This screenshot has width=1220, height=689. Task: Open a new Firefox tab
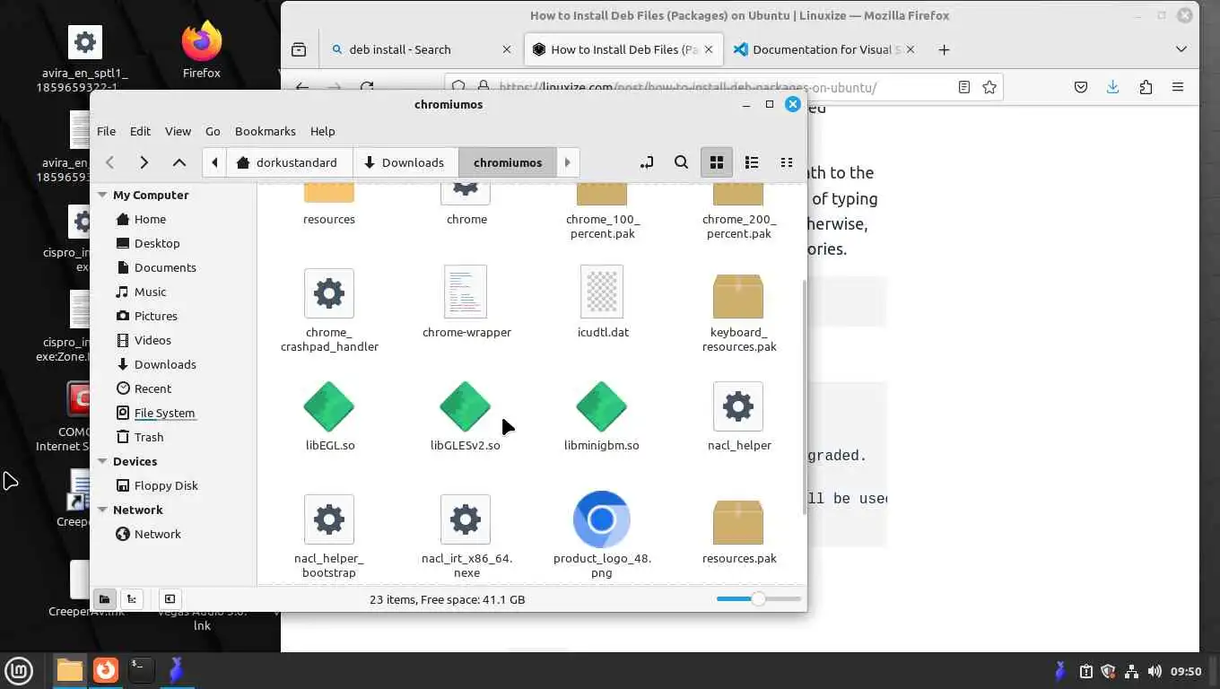pos(944,49)
